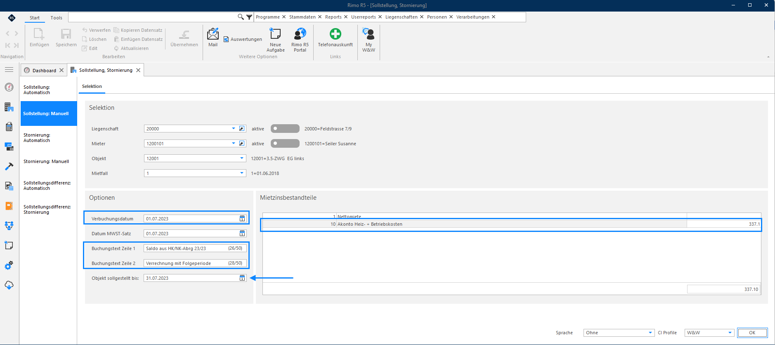Open calendar for Objekt sollgestellt bis
The image size is (775, 345).
(242, 278)
